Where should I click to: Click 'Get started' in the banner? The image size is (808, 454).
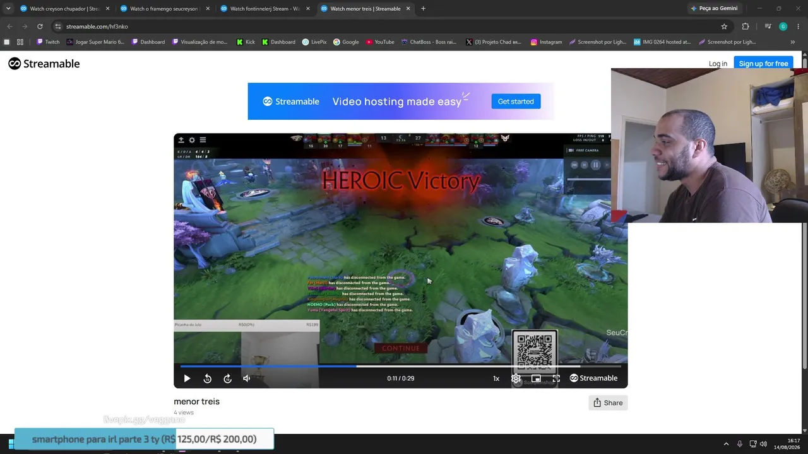(x=516, y=102)
